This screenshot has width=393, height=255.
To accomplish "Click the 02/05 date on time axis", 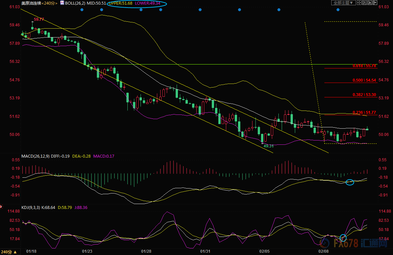I will point(264,251).
